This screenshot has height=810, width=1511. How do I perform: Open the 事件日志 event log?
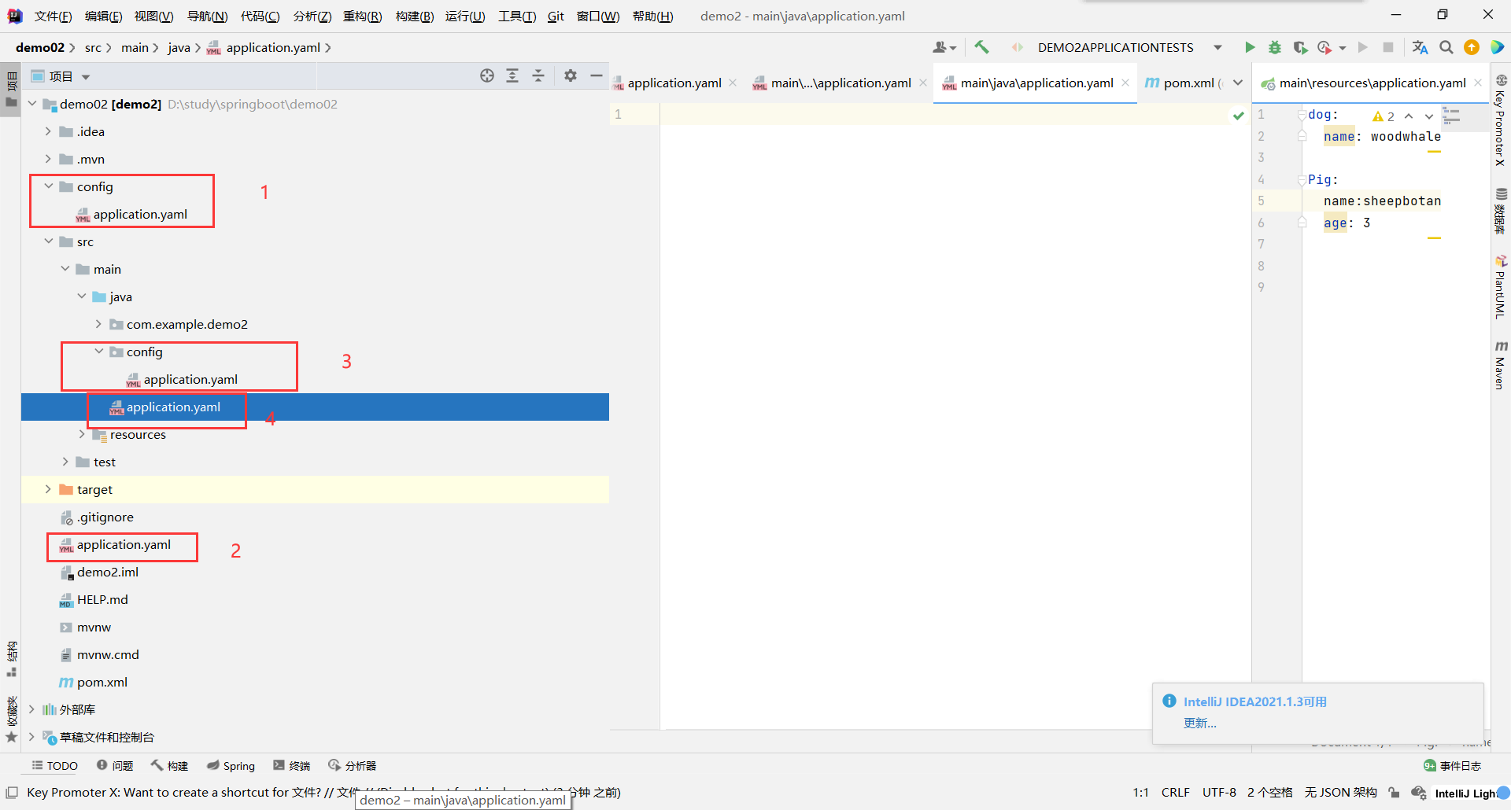[x=1453, y=765]
